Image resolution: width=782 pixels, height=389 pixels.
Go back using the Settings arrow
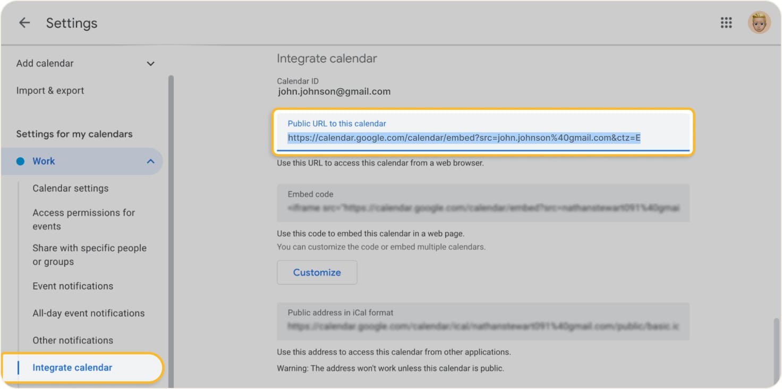tap(24, 23)
